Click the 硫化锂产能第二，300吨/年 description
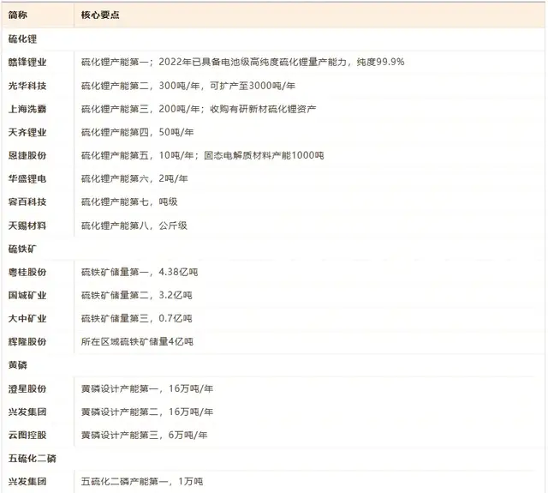548x493 pixels. (x=188, y=86)
